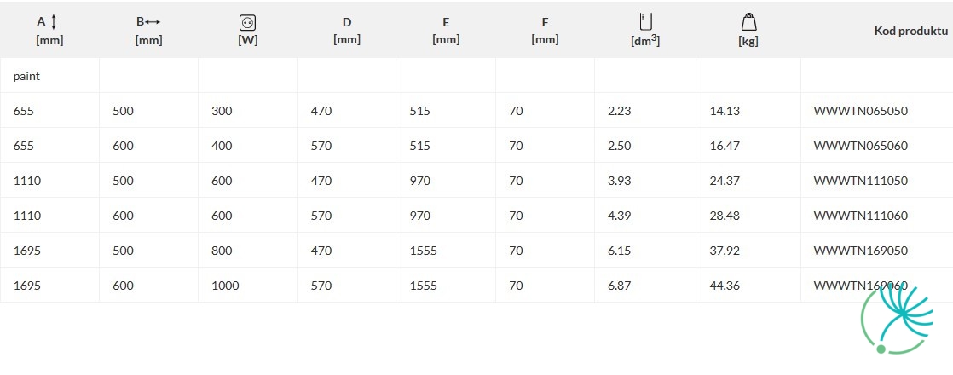Click the power socket icon above [W]
The image size is (953, 375).
point(247,23)
